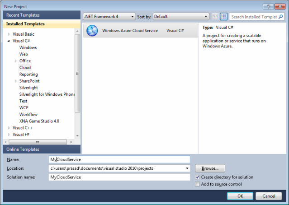289x205 pixels.
Task: Click the Windows Azure Cloud Service globe icon
Action: (92, 31)
